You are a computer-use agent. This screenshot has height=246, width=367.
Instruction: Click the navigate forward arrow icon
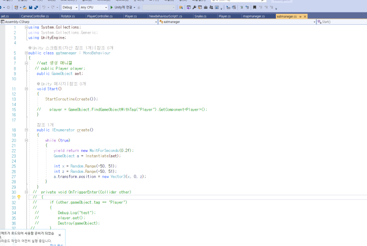[x=8, y=8]
